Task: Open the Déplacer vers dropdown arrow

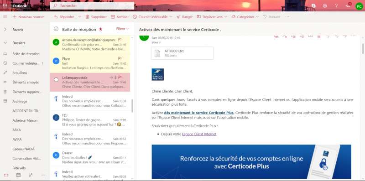Action: pyautogui.click(x=225, y=17)
